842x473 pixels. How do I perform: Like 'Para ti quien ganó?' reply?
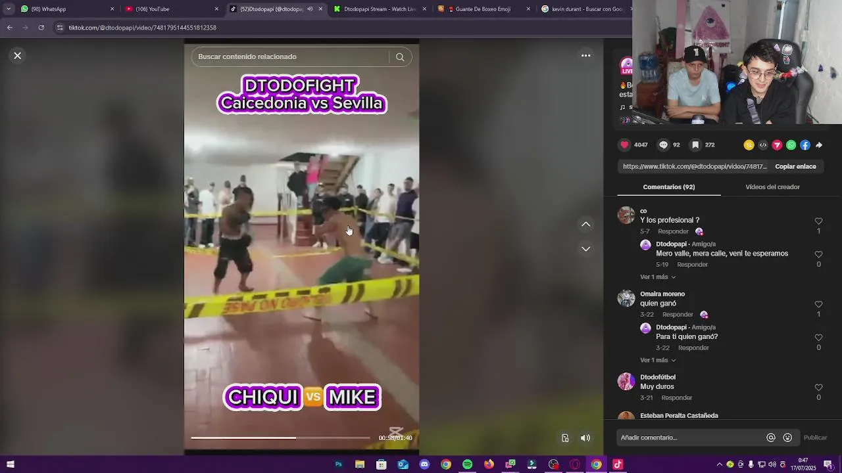click(x=818, y=338)
